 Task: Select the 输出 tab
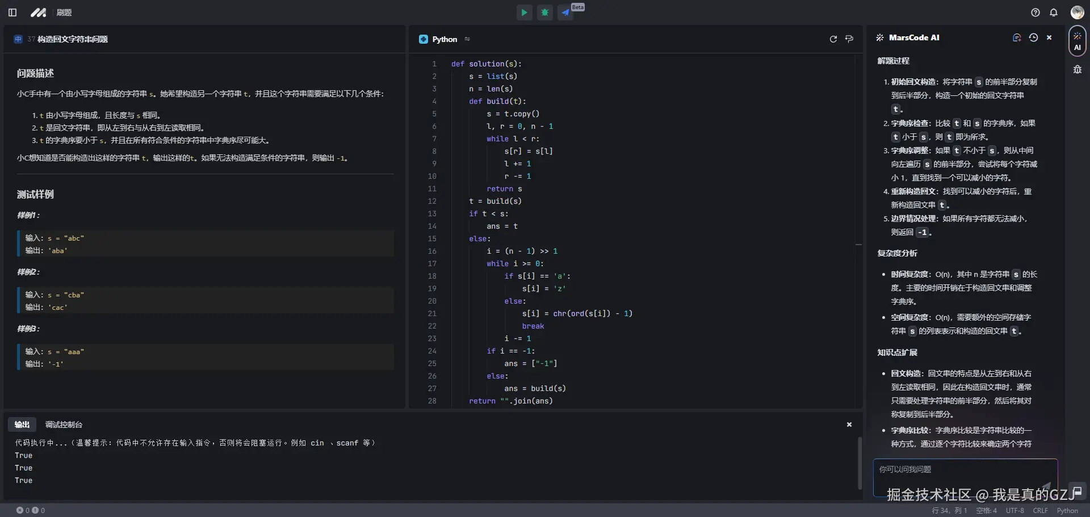point(22,424)
